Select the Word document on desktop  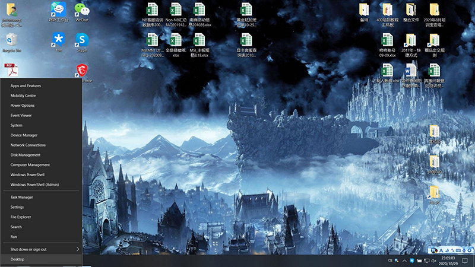[x=410, y=71]
